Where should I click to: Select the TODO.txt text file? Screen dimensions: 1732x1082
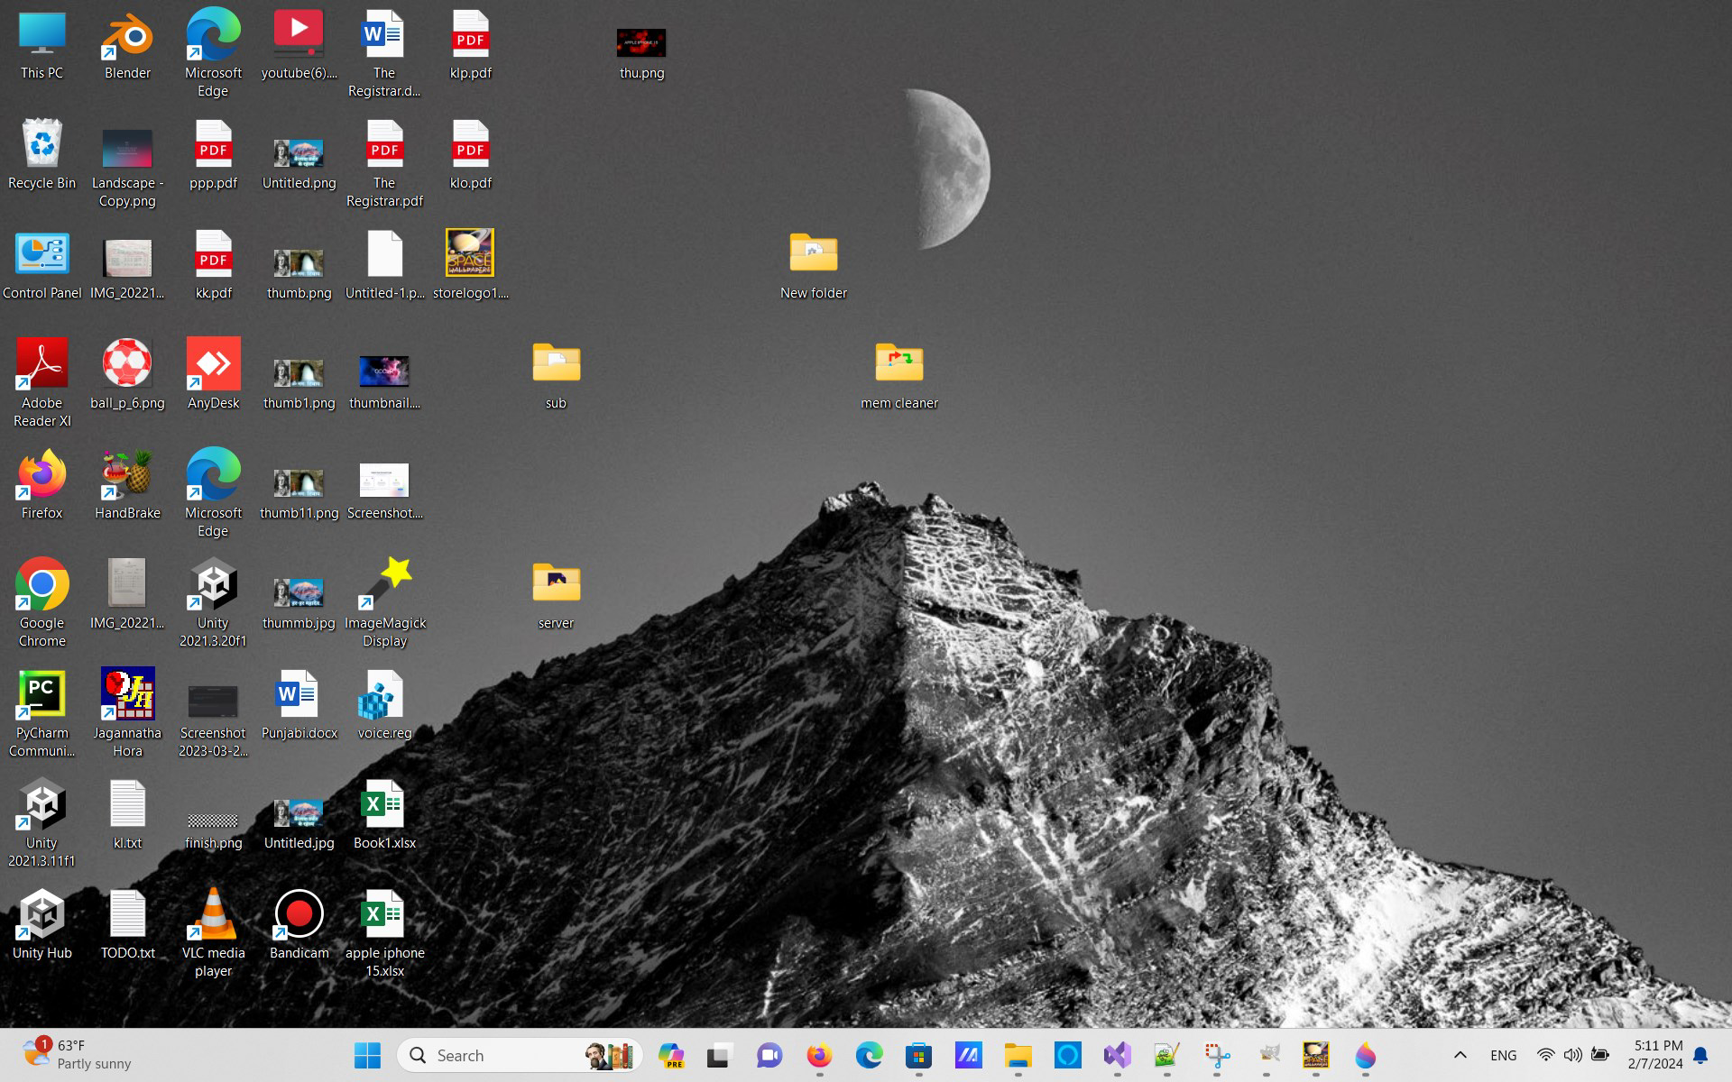(127, 925)
